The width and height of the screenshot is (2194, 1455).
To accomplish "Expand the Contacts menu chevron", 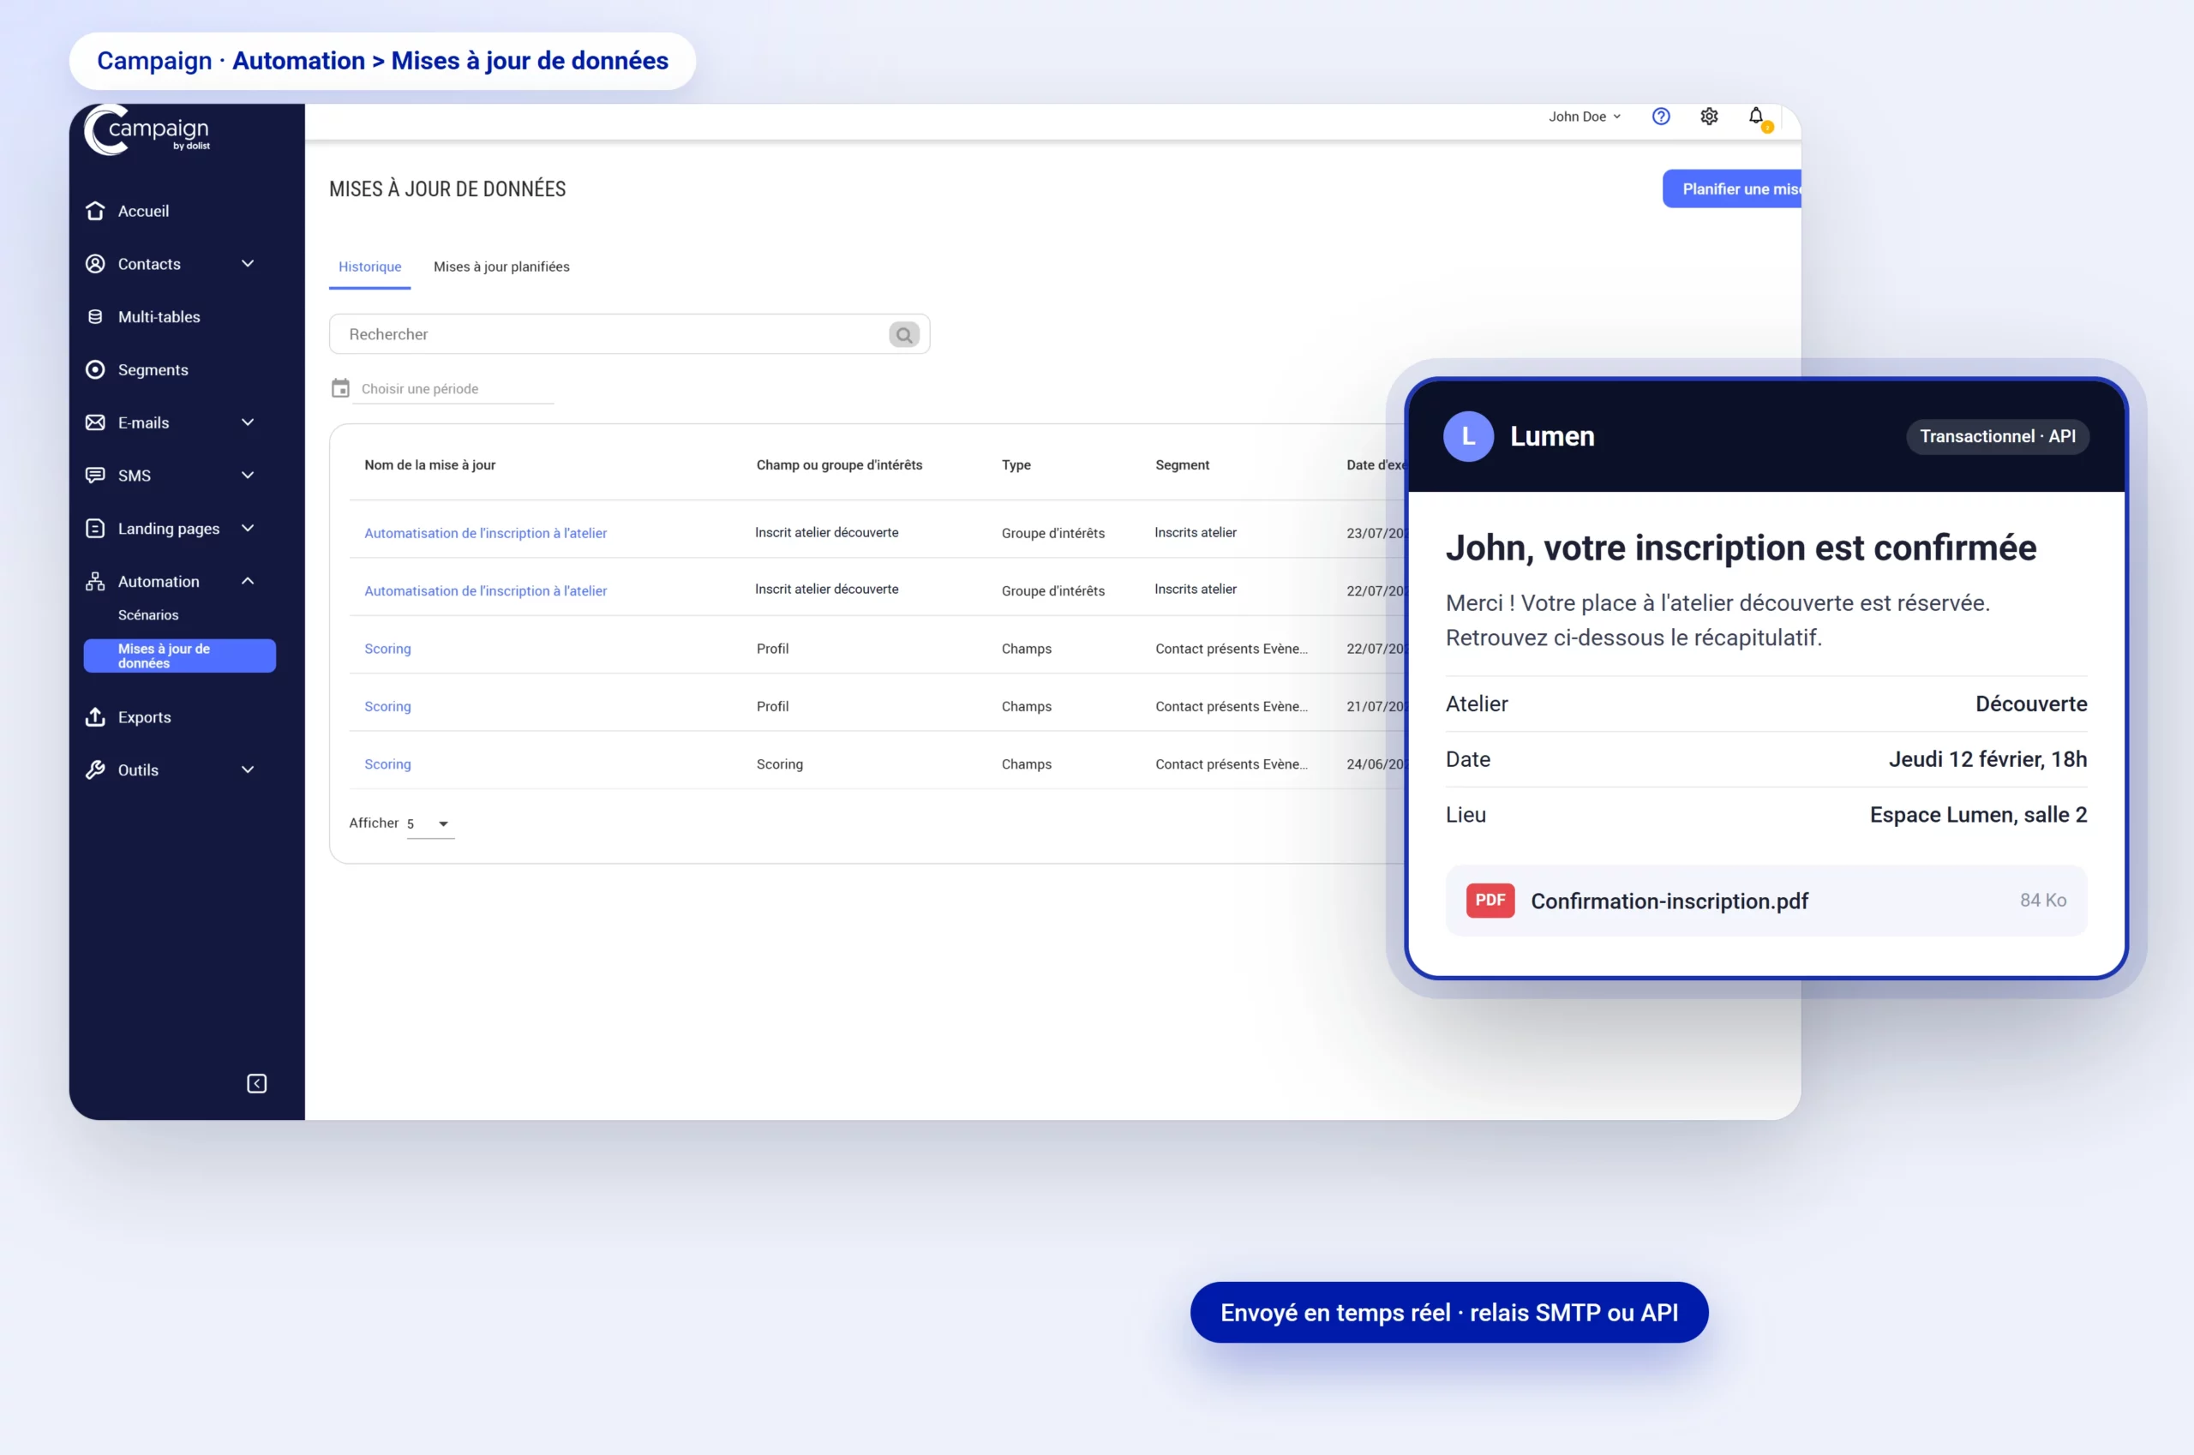I will point(248,264).
